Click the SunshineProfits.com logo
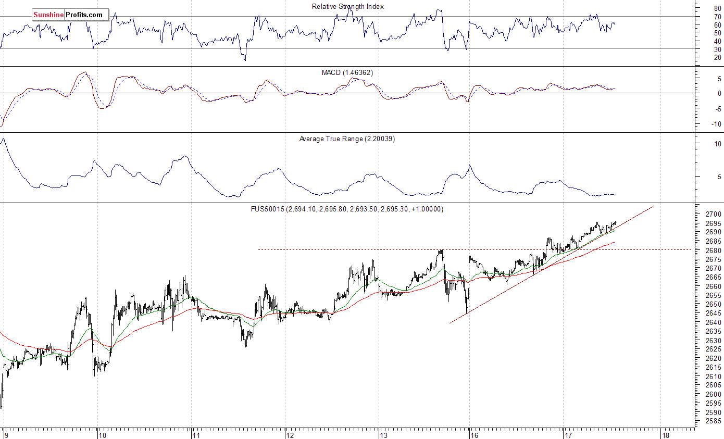The width and height of the screenshot is (724, 439). pyautogui.click(x=70, y=15)
